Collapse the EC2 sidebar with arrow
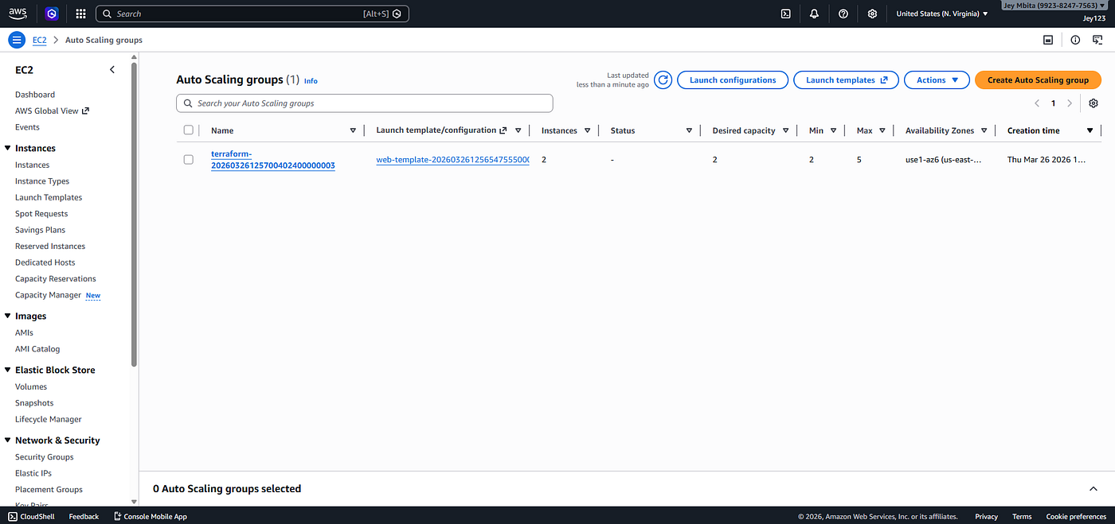 click(112, 70)
